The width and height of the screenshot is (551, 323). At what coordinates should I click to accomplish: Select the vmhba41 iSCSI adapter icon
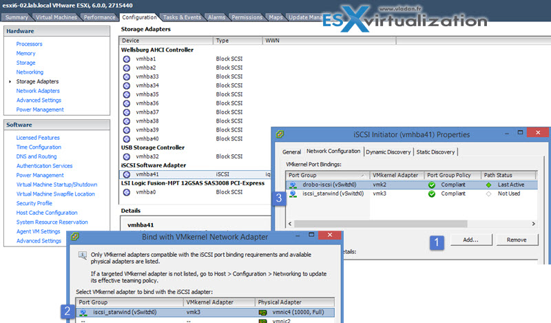[x=127, y=174]
